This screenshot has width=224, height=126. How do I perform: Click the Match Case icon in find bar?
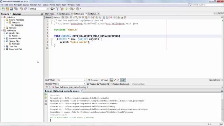pos(112,80)
